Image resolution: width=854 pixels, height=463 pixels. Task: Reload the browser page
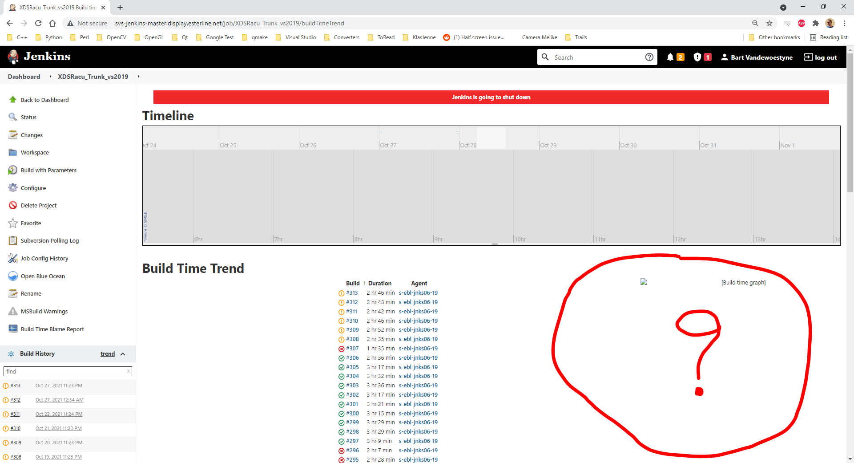(38, 23)
